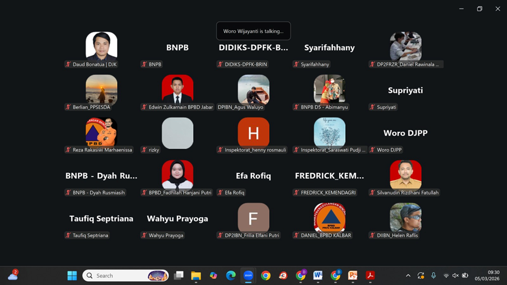The height and width of the screenshot is (285, 507).
Task: Expand the hidden system tray icons chevron
Action: pos(408,275)
